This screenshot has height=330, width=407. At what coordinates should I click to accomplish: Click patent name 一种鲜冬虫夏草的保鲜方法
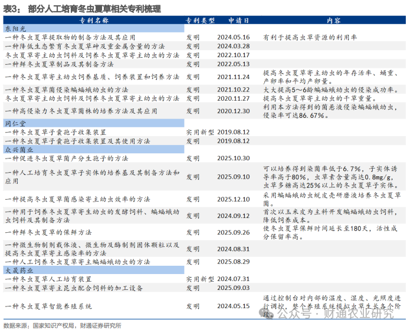[48, 232]
